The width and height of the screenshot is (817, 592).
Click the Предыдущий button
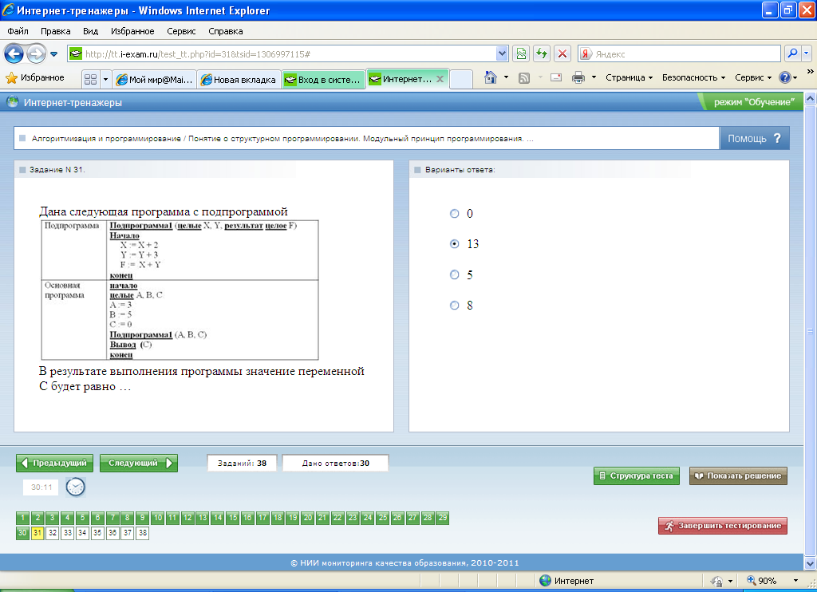point(55,463)
